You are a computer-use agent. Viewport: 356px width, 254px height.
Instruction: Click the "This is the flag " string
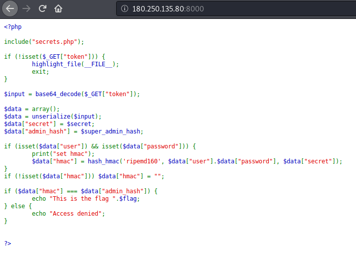click(x=79, y=199)
